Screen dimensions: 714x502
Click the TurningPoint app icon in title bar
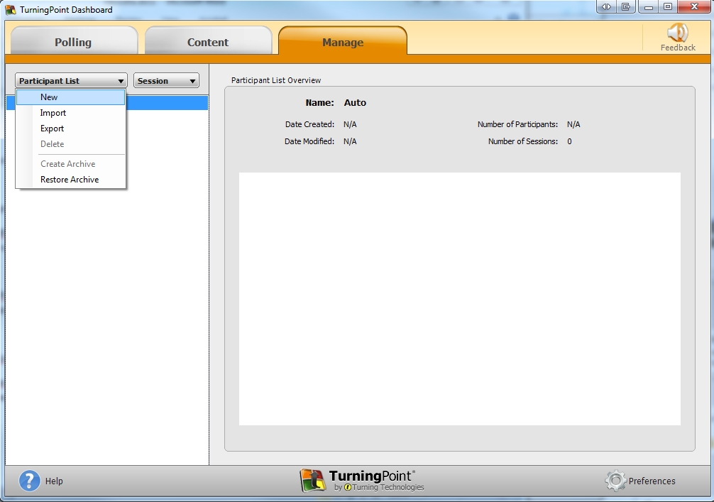pyautogui.click(x=10, y=9)
